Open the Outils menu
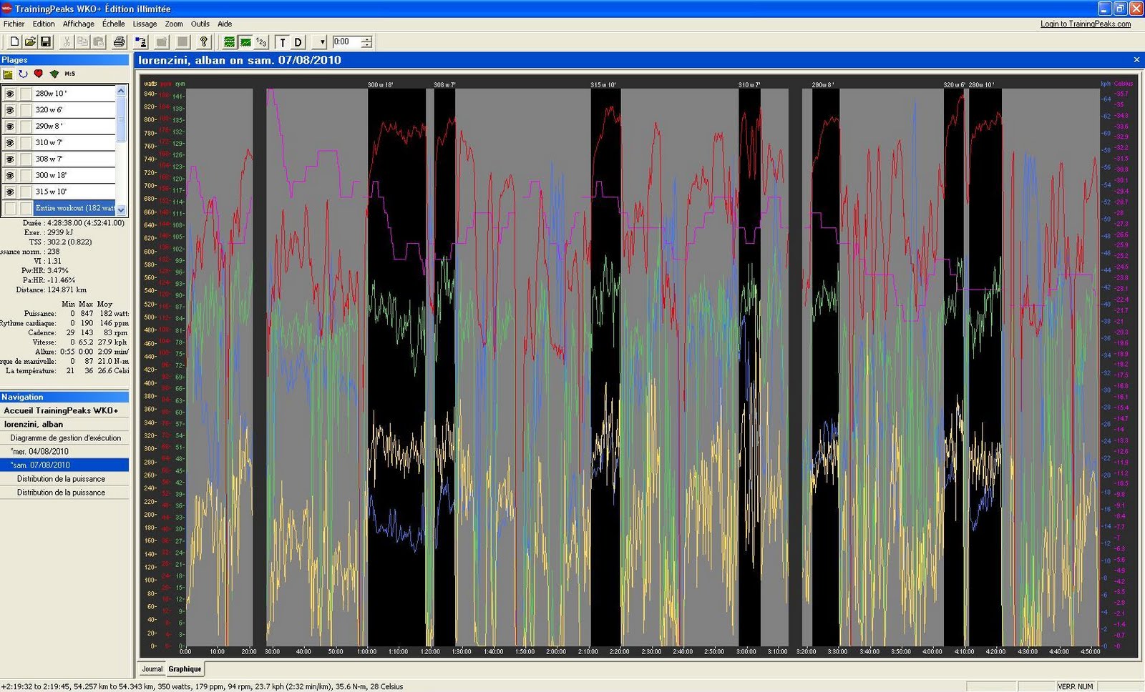The height and width of the screenshot is (692, 1145). click(200, 24)
